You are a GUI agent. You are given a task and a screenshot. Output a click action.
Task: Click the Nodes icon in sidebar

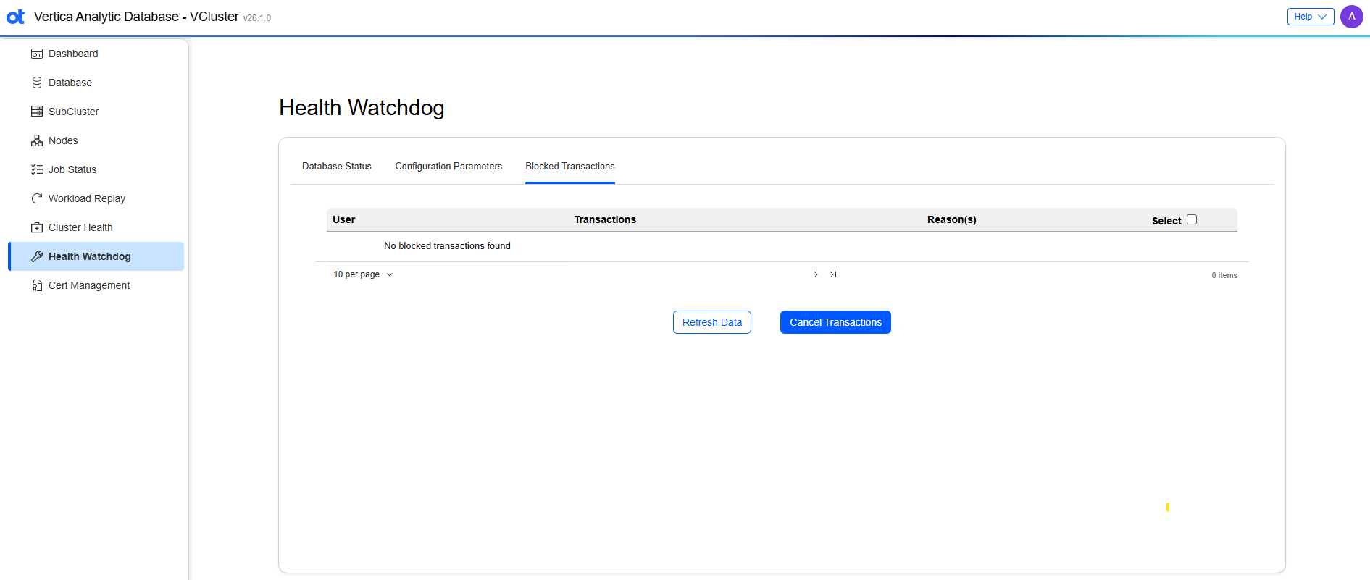coord(37,140)
